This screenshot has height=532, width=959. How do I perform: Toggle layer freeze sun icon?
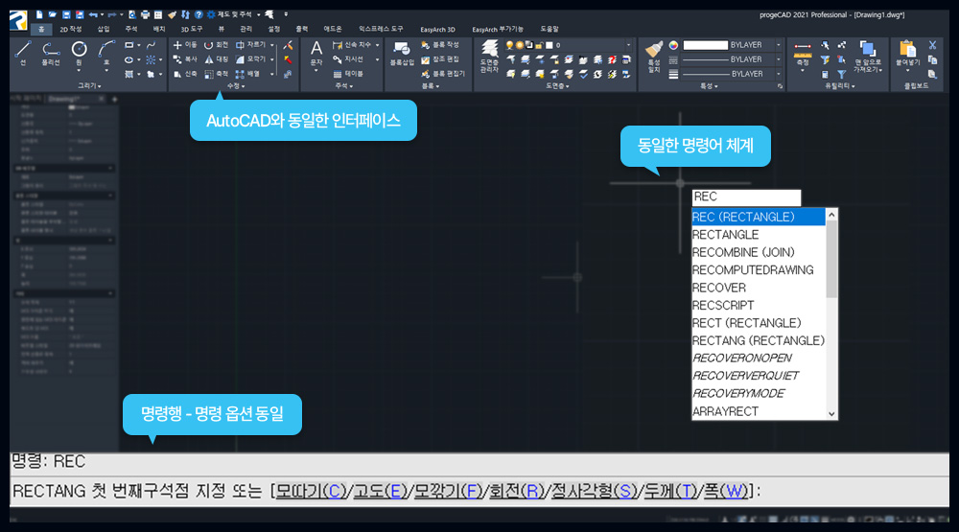point(519,45)
